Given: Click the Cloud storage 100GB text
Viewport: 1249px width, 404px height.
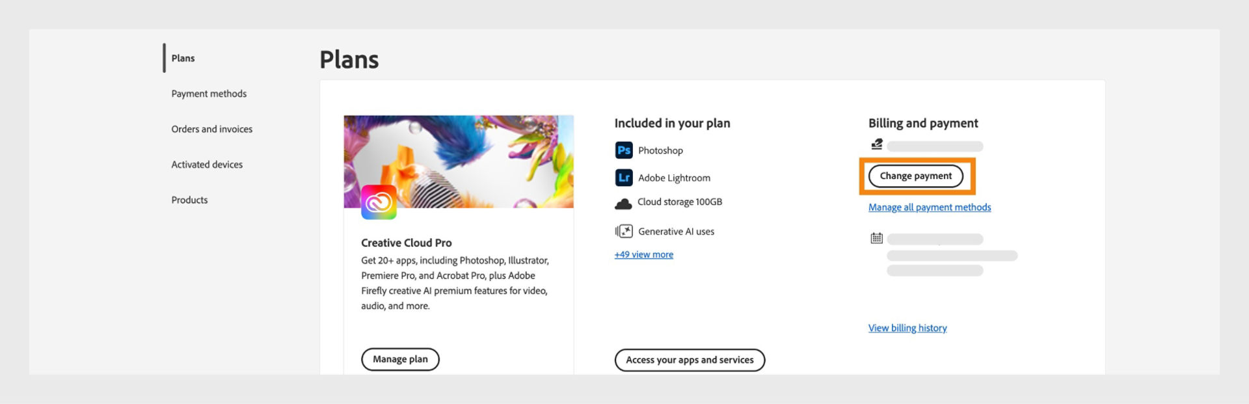Looking at the screenshot, I should click(x=680, y=202).
